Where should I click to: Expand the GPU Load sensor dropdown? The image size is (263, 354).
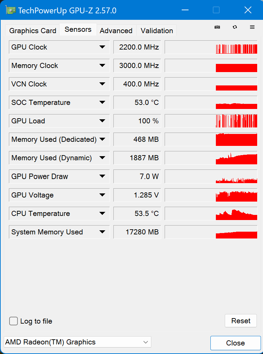102,121
